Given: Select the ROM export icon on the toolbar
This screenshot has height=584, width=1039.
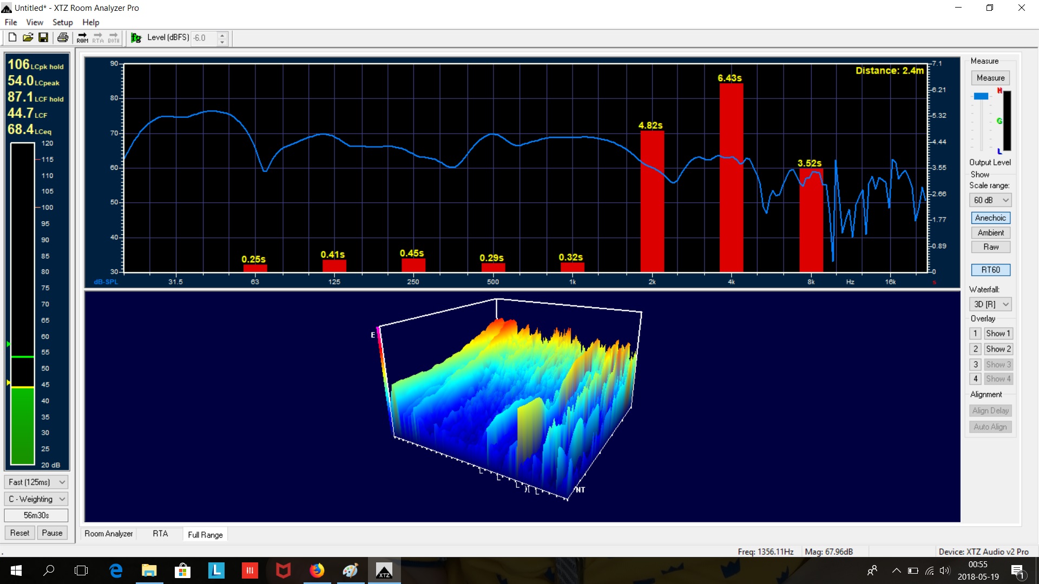Looking at the screenshot, I should (82, 37).
